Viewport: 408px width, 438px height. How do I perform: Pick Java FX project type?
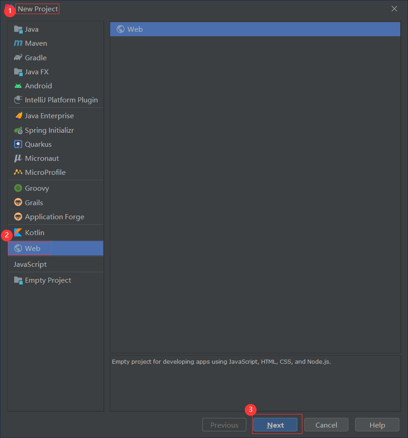coord(56,72)
